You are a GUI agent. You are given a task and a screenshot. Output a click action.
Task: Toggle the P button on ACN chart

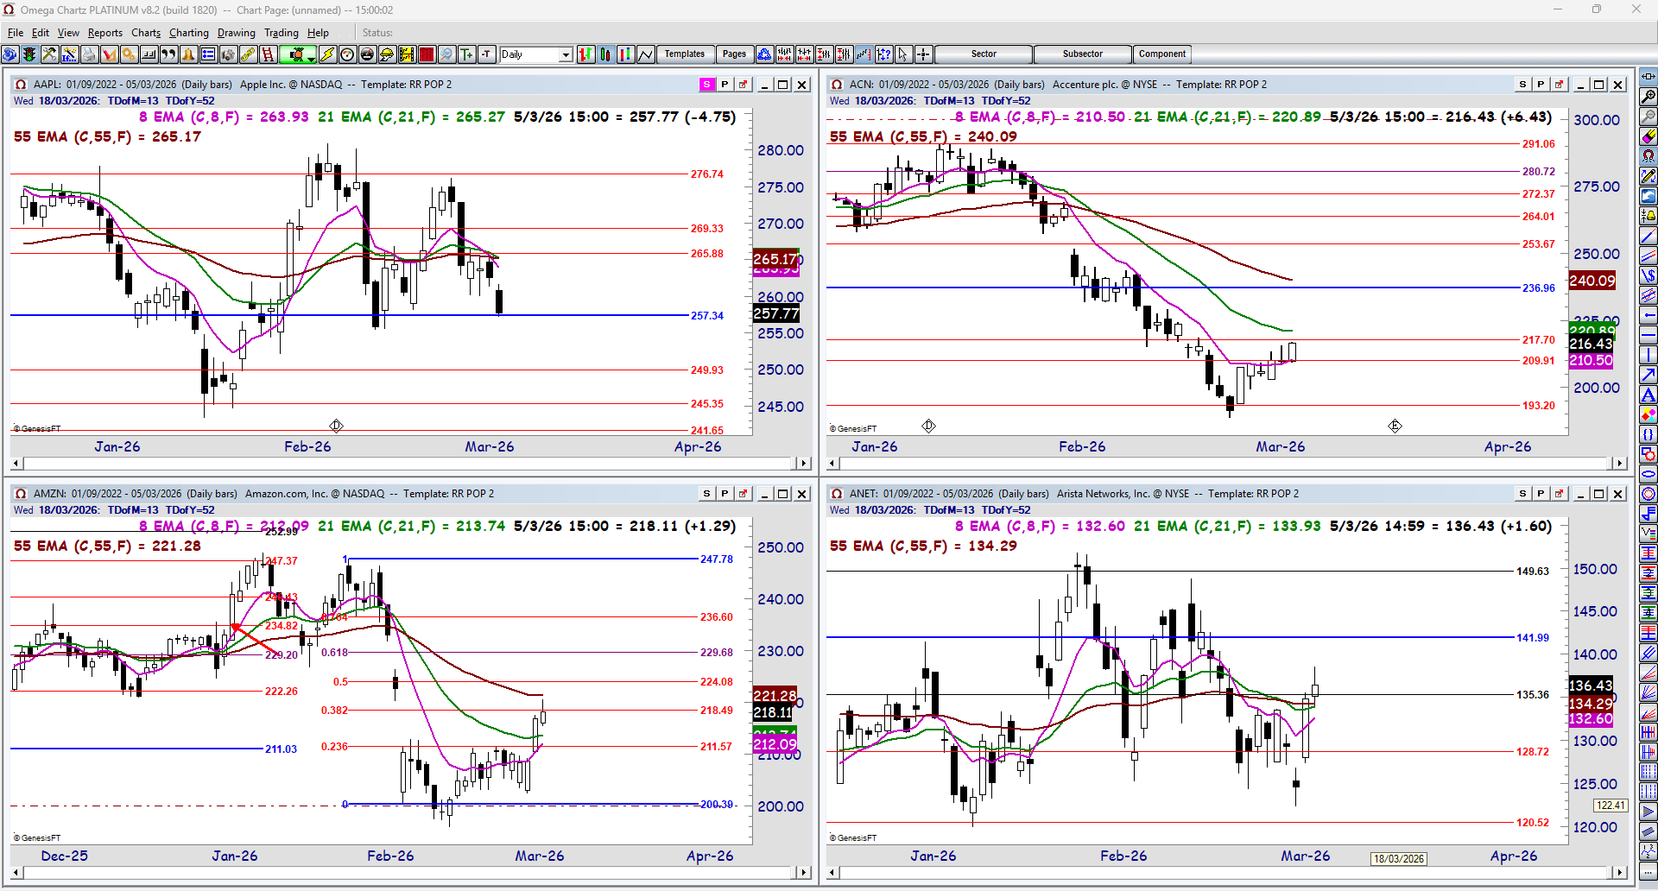coord(1541,85)
